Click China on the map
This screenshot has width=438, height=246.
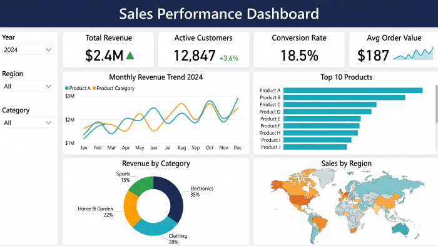(387, 201)
